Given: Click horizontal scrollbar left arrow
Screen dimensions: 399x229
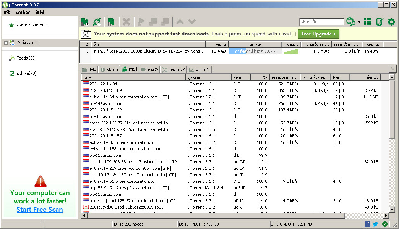Looking at the screenshot, I should click(84, 216).
